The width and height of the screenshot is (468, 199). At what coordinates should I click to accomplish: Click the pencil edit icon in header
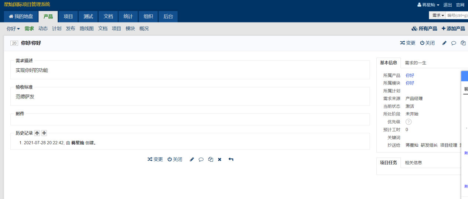tap(444, 43)
